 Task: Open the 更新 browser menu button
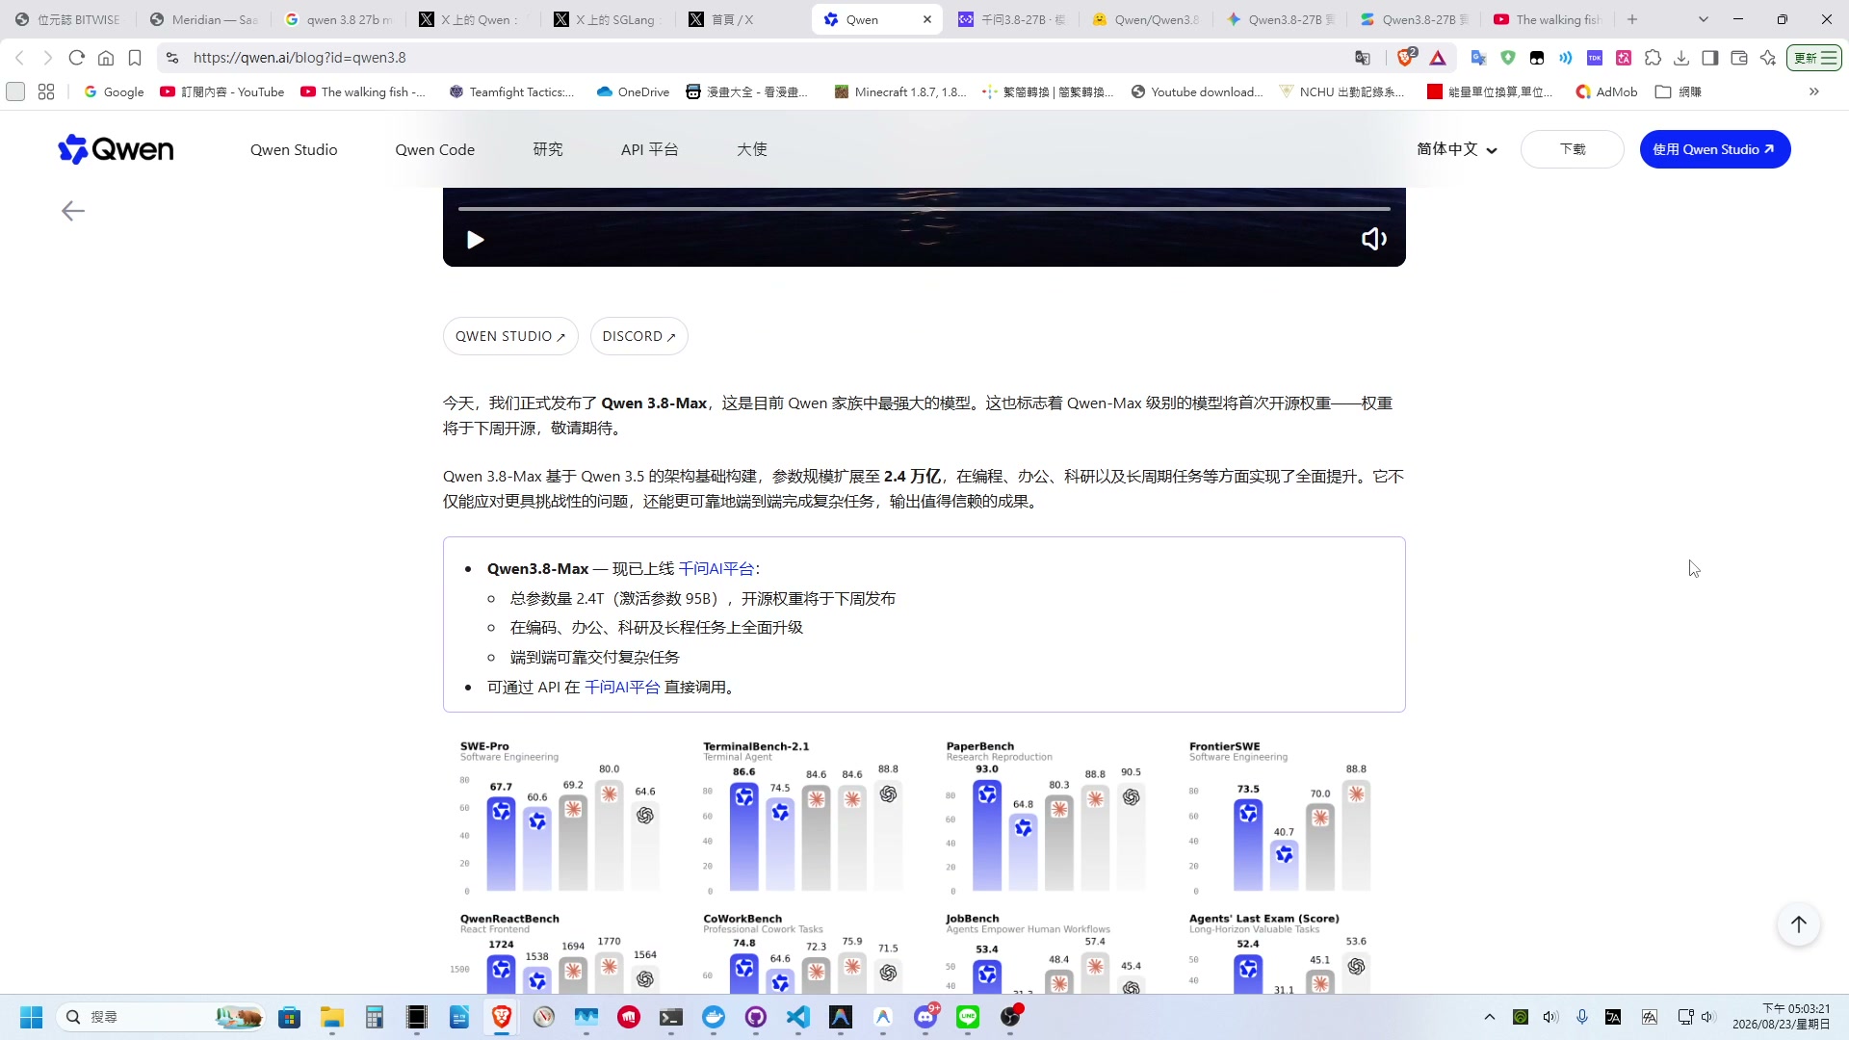point(1814,58)
